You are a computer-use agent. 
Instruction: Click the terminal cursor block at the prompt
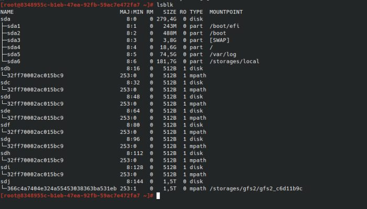click(x=158, y=196)
